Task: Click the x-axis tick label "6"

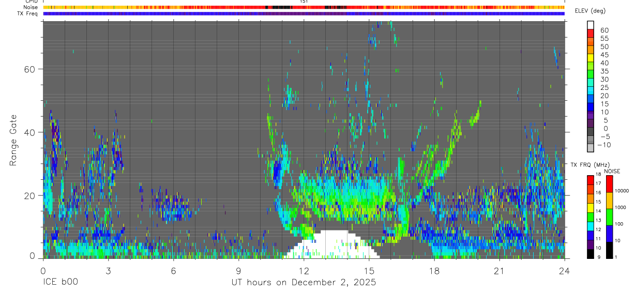Action: point(173,271)
